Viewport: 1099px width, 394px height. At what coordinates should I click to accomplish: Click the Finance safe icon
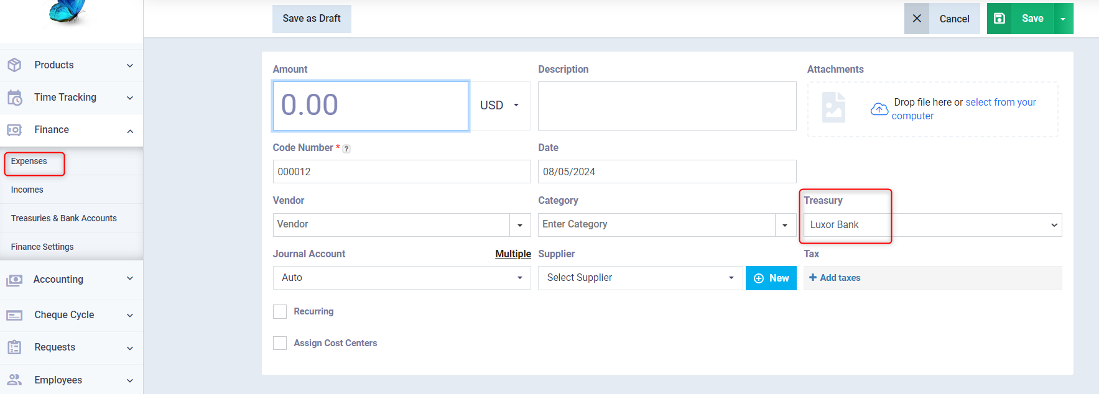(x=14, y=130)
